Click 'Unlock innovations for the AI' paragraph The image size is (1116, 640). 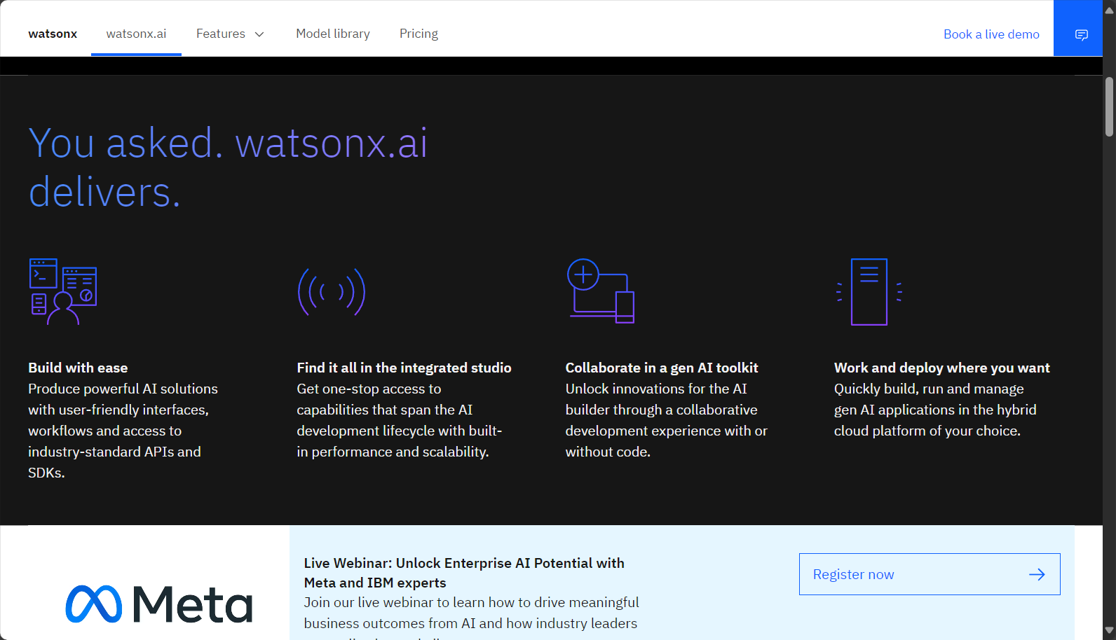coord(666,420)
